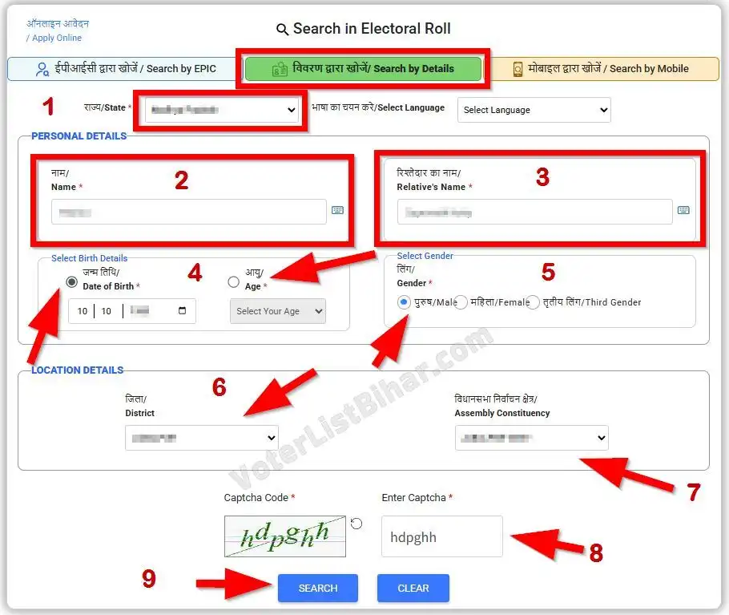Open the Select Language dropdown
Screen dimensions: 729x615
[534, 110]
